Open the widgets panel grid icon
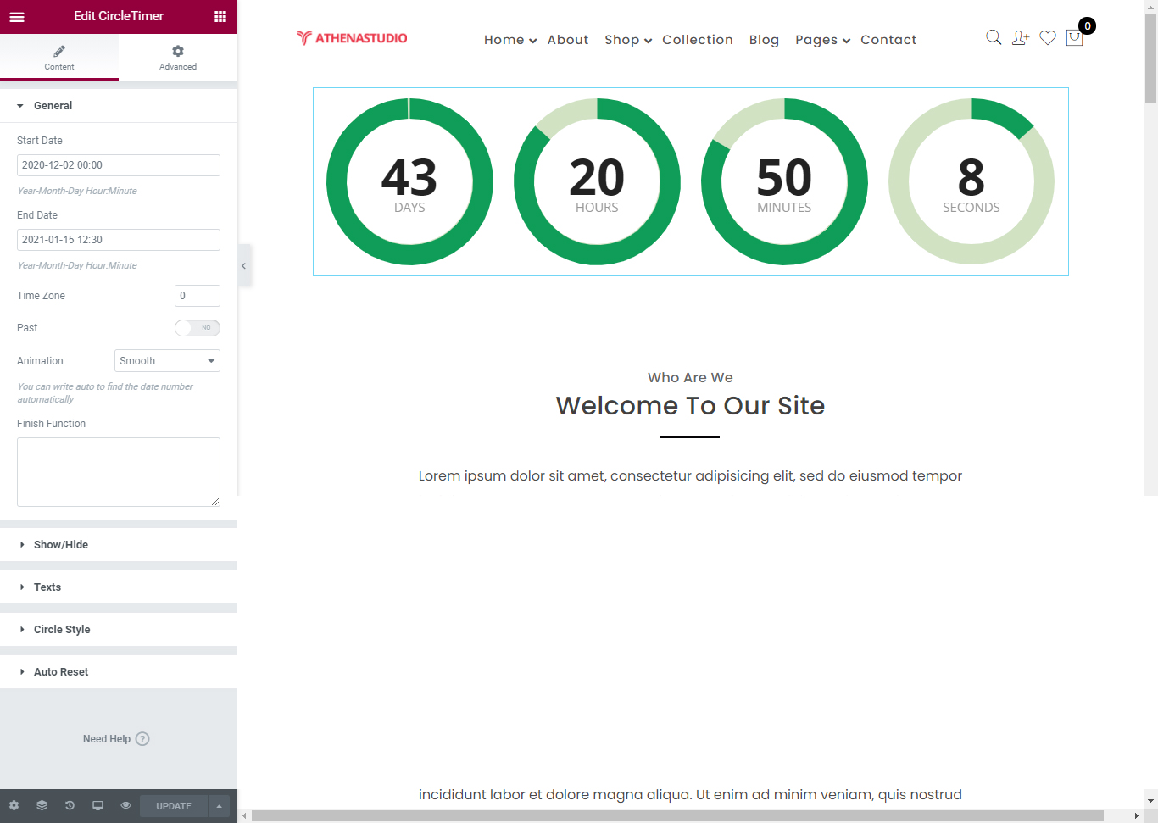Image resolution: width=1158 pixels, height=823 pixels. click(x=220, y=16)
